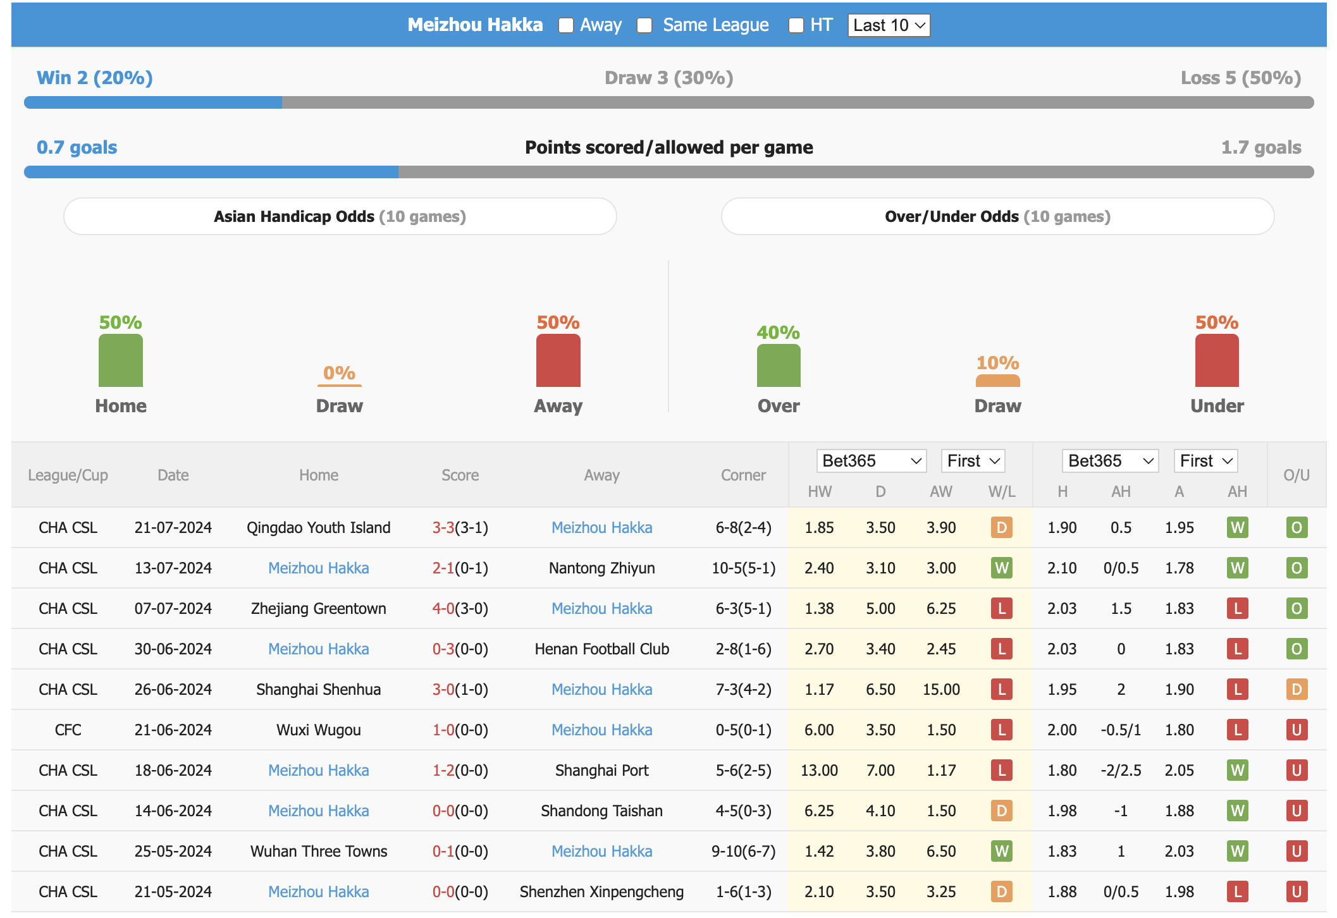Click orange D over/under badge in Shanghai Shenhua row
This screenshot has width=1337, height=918.
[x=1296, y=689]
